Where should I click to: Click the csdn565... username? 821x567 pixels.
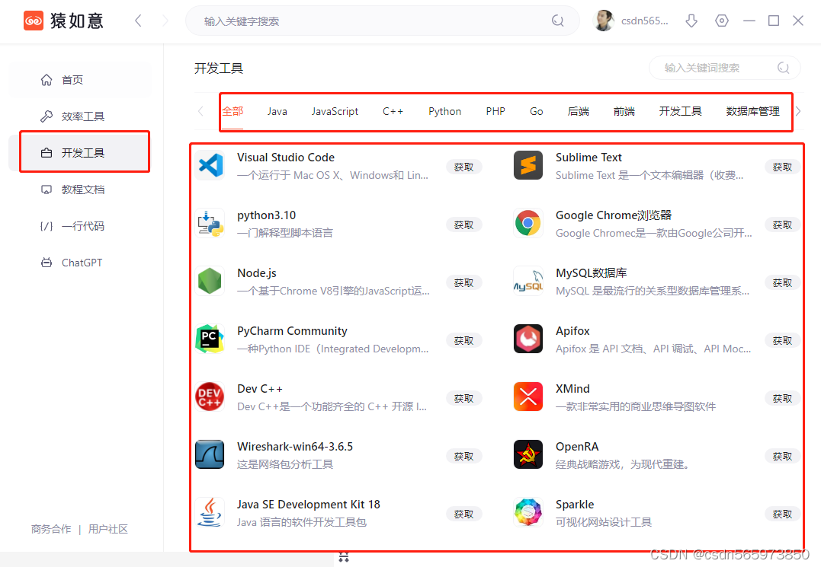645,21
